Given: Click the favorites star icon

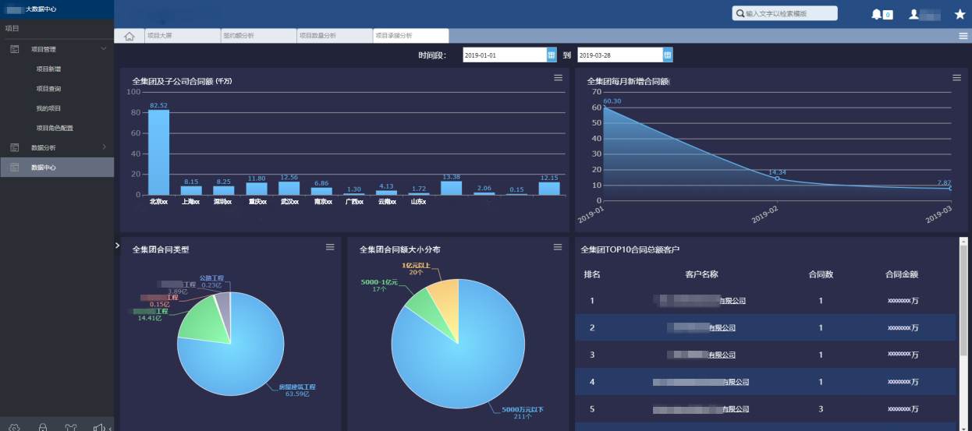Looking at the screenshot, I should 960,14.
